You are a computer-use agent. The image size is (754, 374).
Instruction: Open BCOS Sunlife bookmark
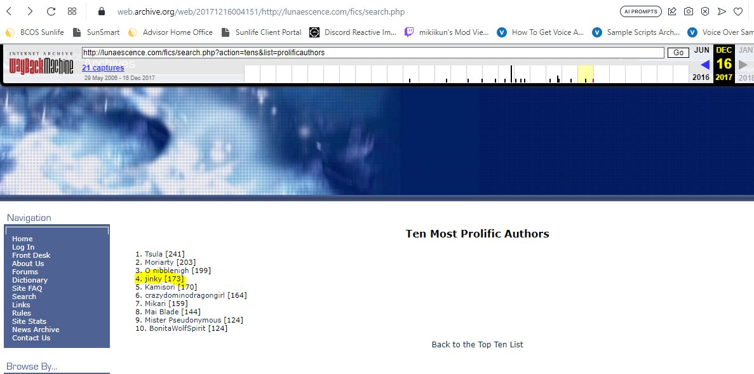coord(35,32)
